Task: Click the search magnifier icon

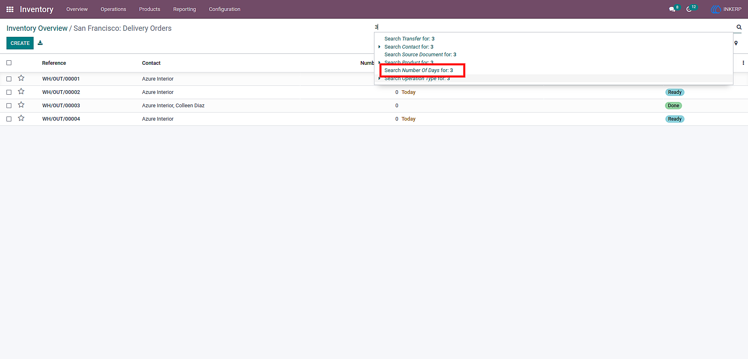Action: tap(739, 27)
